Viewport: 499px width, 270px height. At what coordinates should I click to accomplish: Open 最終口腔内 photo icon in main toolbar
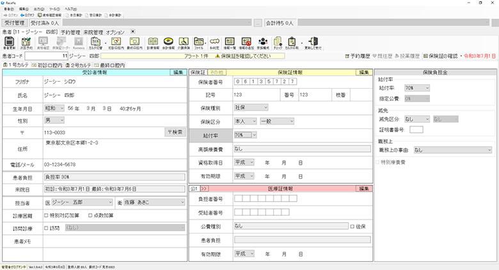coord(134,41)
